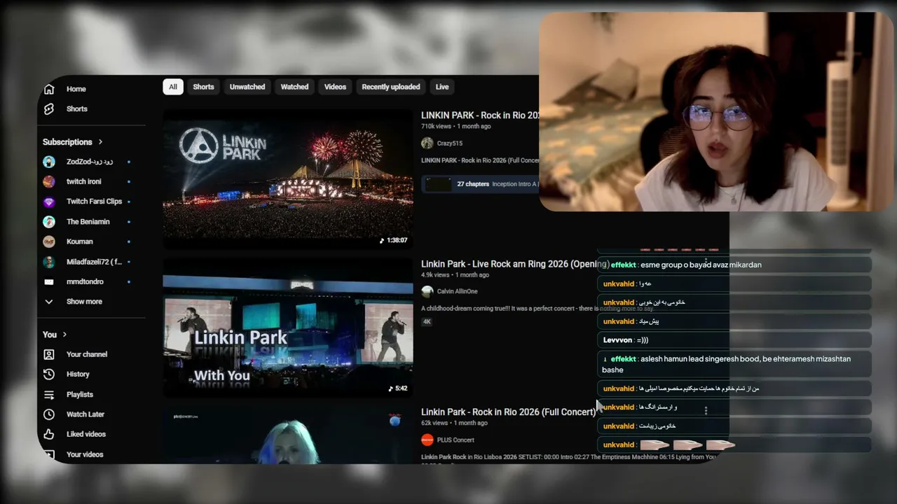The image size is (897, 504).
Task: Select the All filter chip
Action: coord(172,87)
